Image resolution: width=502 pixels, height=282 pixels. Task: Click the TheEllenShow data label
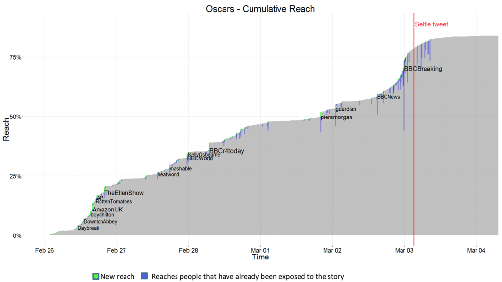(x=124, y=193)
